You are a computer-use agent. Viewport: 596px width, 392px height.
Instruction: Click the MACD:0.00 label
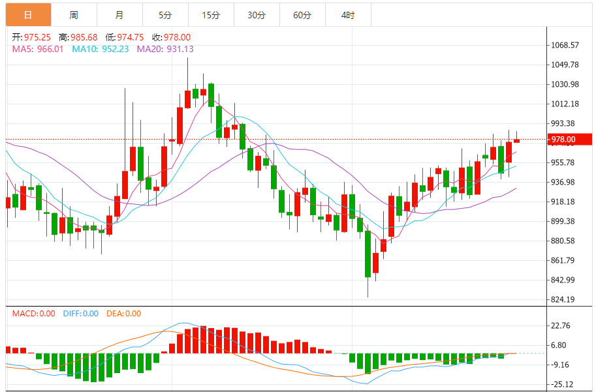33,313
